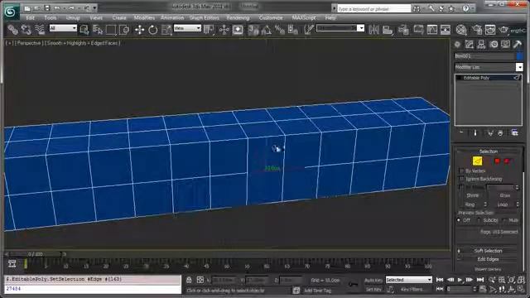Click in the search keyword input field
Screen dimensions: 530x298
[373, 9]
